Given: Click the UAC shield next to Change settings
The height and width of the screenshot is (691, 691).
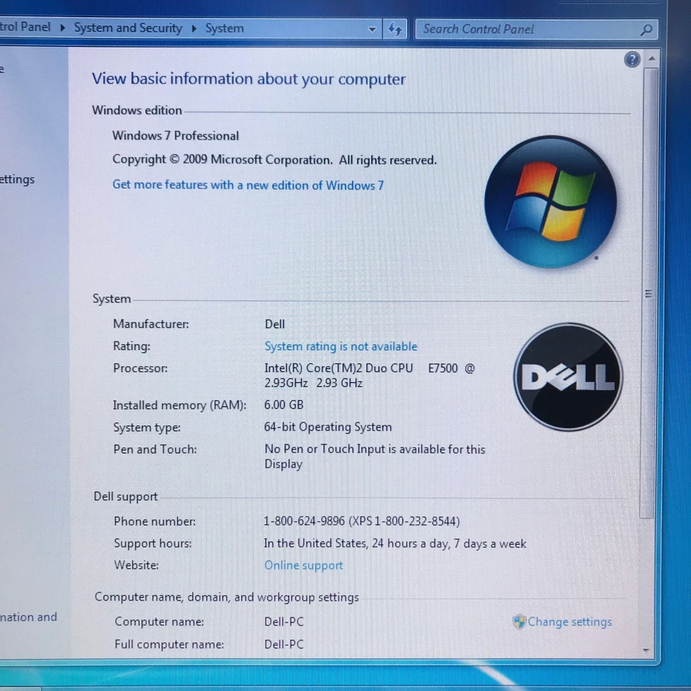Looking at the screenshot, I should 519,622.
